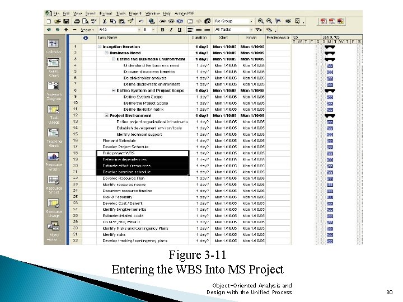The image size is (403, 302).
Task: Open the font size 8 dropdown
Action: click(153, 30)
